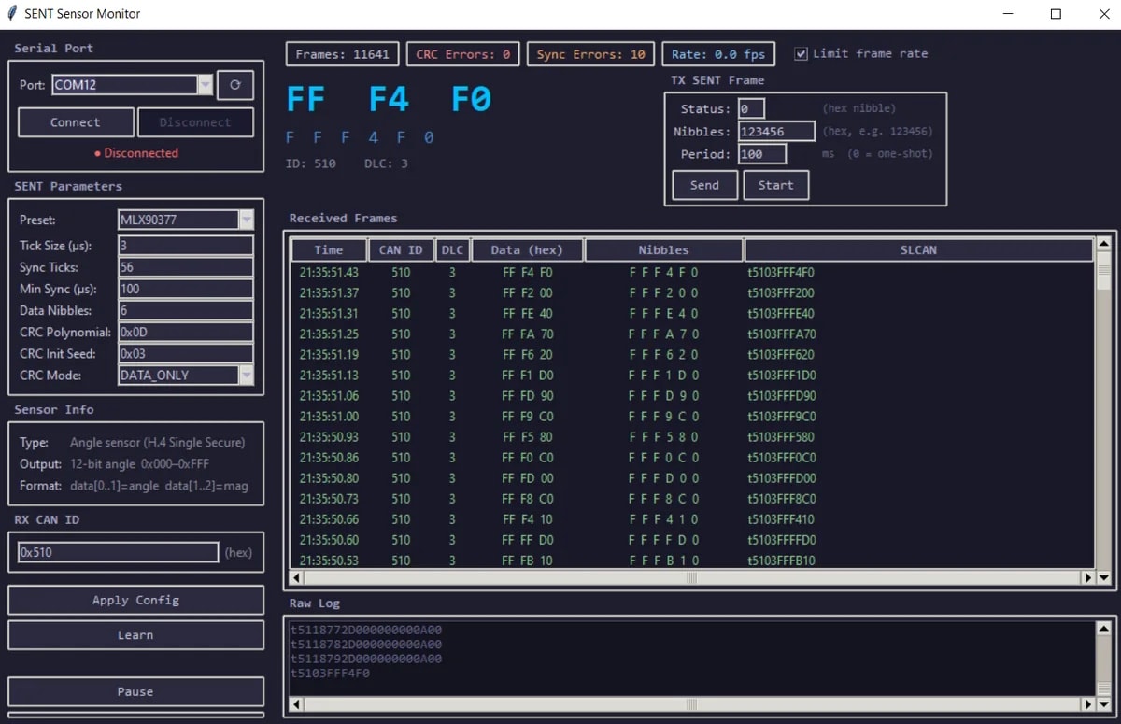Refresh the serial port list
The image size is (1121, 724).
click(235, 85)
